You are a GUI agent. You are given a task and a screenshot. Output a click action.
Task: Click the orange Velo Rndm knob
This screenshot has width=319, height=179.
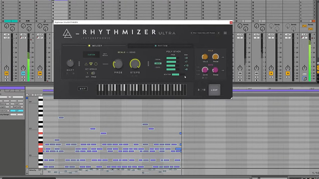coord(216,57)
